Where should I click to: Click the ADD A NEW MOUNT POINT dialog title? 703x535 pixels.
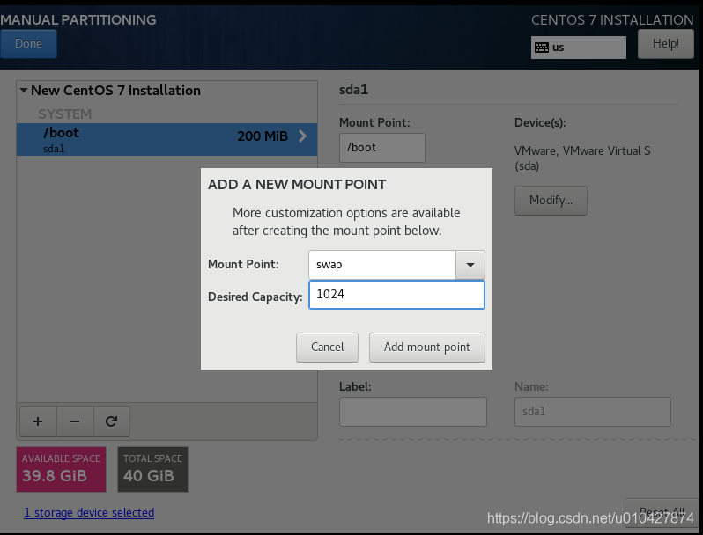[297, 185]
